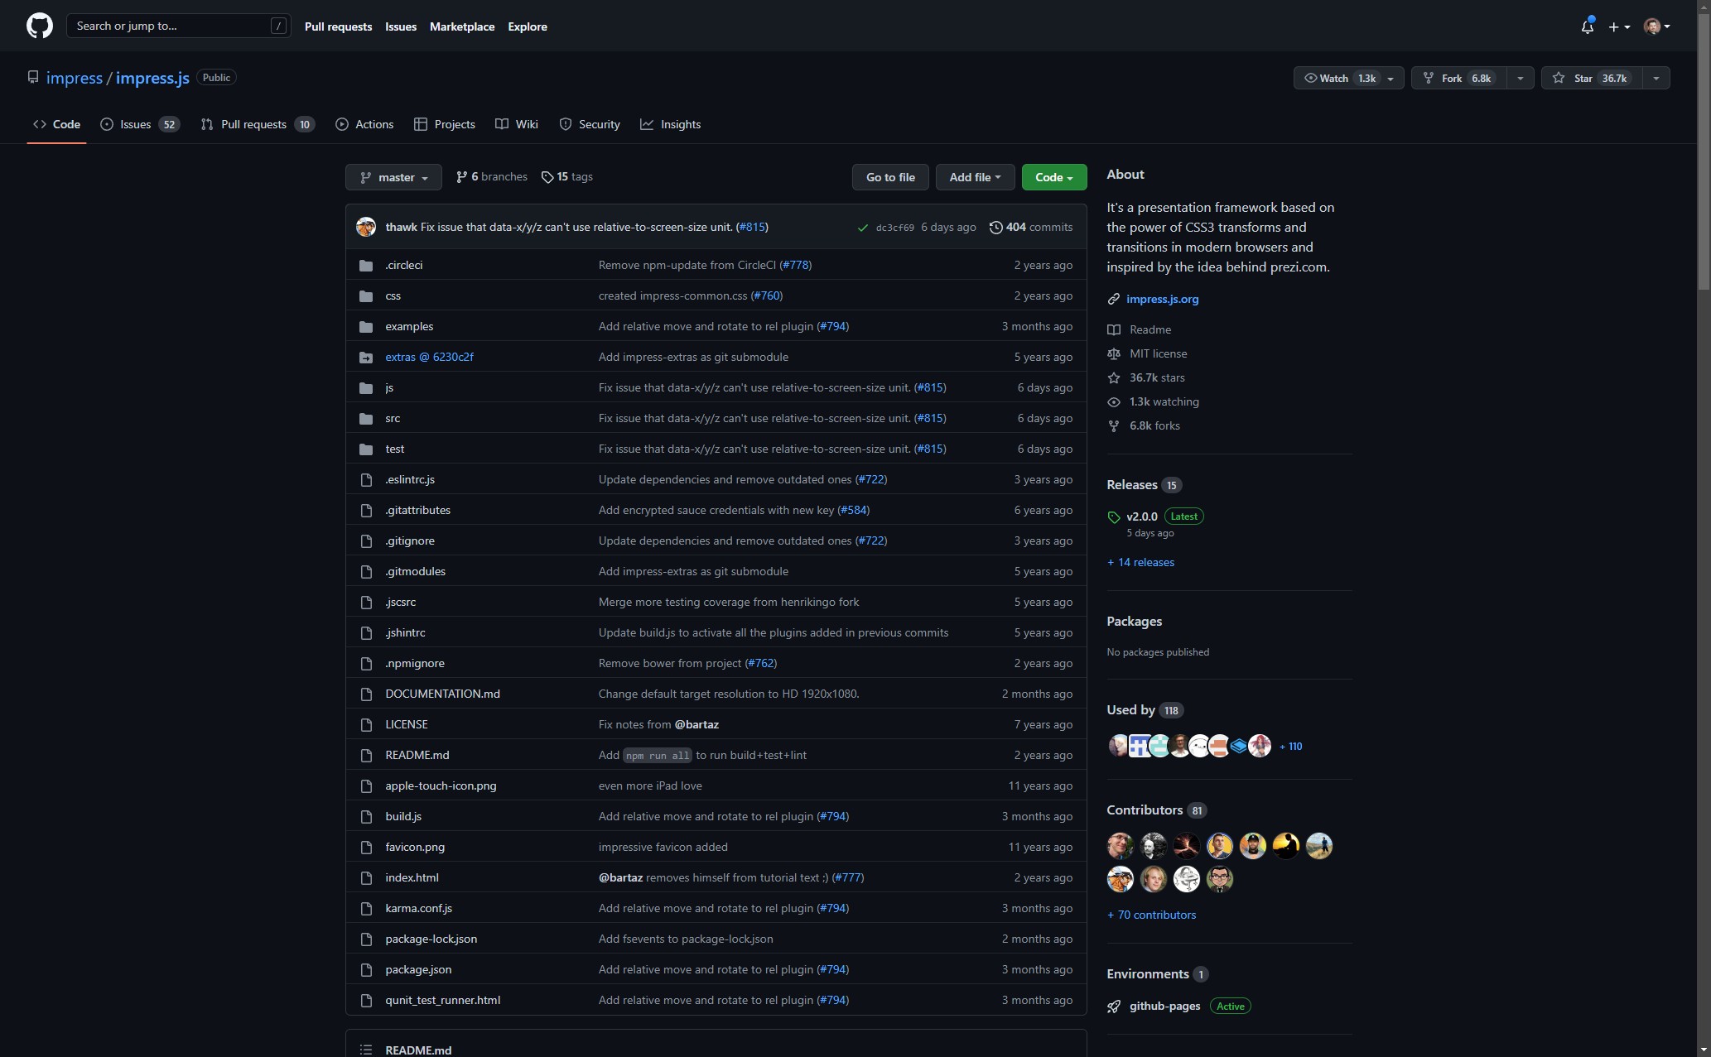
Task: Click the GitHub logo home icon
Action: click(x=39, y=26)
